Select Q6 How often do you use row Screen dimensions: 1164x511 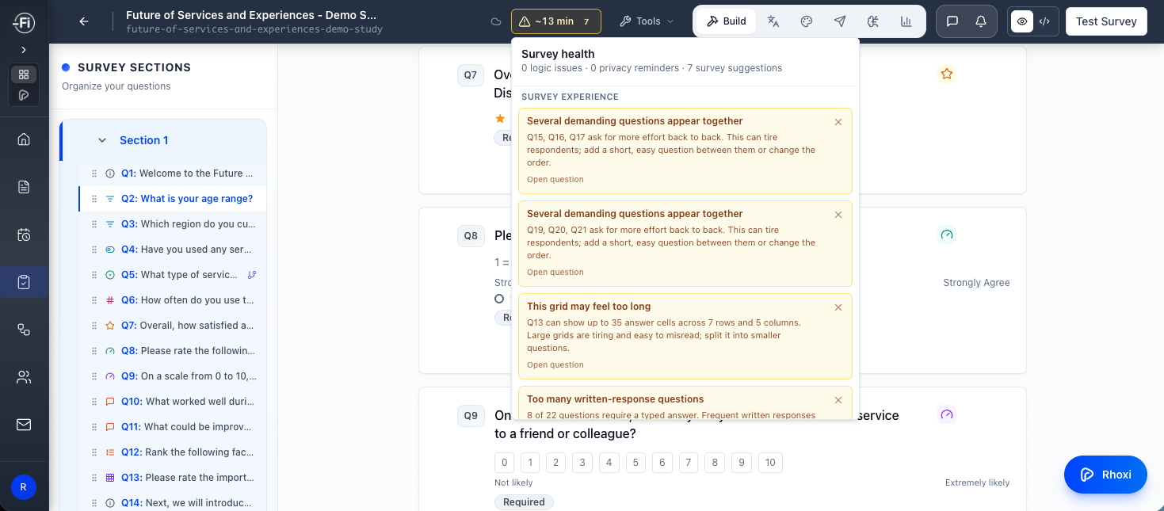pos(173,300)
